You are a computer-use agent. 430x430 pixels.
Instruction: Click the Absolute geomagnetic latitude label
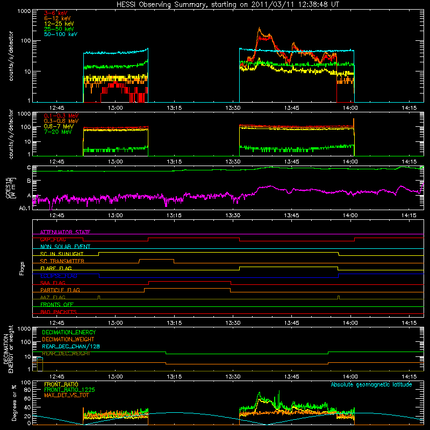[x=371, y=384]
